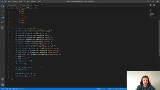Open the Source Control view
The height and width of the screenshot is (90, 160).
(x=2, y=16)
